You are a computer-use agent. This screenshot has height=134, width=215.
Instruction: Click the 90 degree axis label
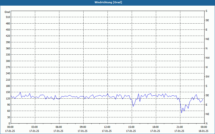point(9,105)
